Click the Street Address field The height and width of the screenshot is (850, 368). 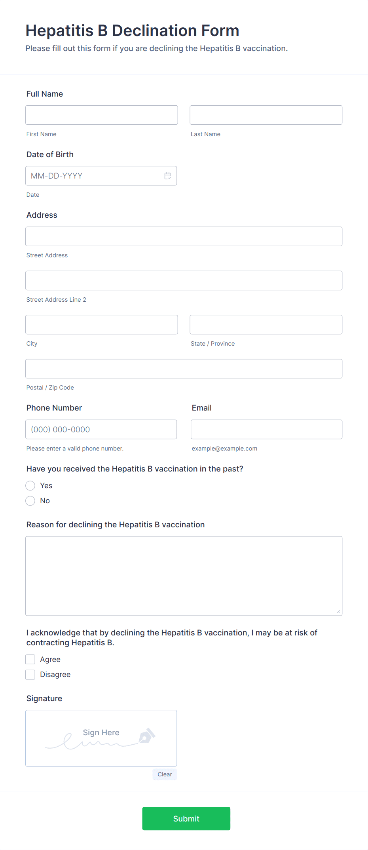[x=184, y=236]
